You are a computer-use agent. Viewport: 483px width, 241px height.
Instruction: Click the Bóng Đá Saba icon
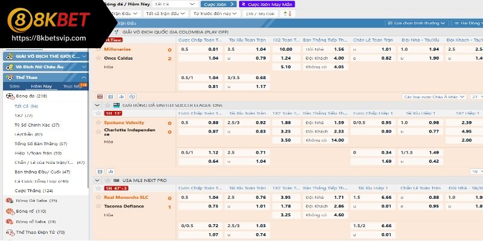coord(10,201)
